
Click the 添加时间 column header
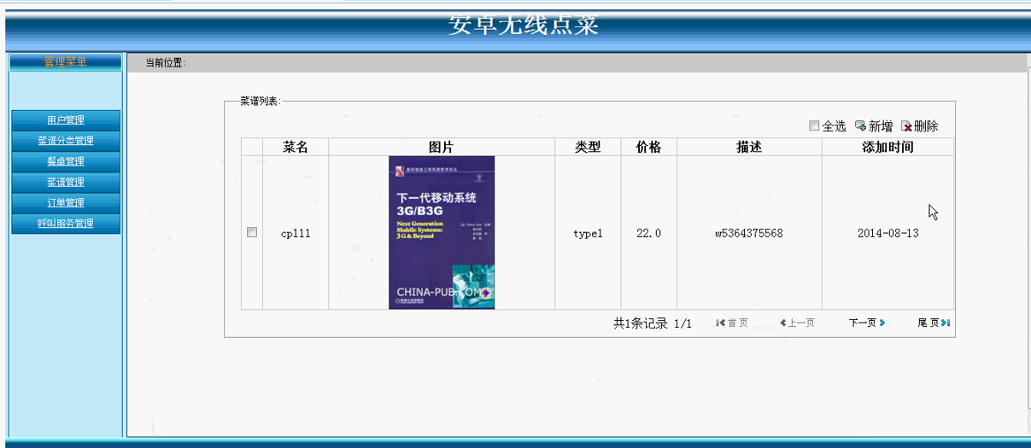pyautogui.click(x=888, y=147)
